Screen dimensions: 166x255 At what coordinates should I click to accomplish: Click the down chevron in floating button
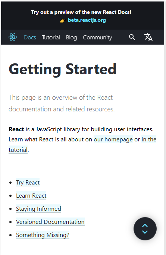pos(145,232)
